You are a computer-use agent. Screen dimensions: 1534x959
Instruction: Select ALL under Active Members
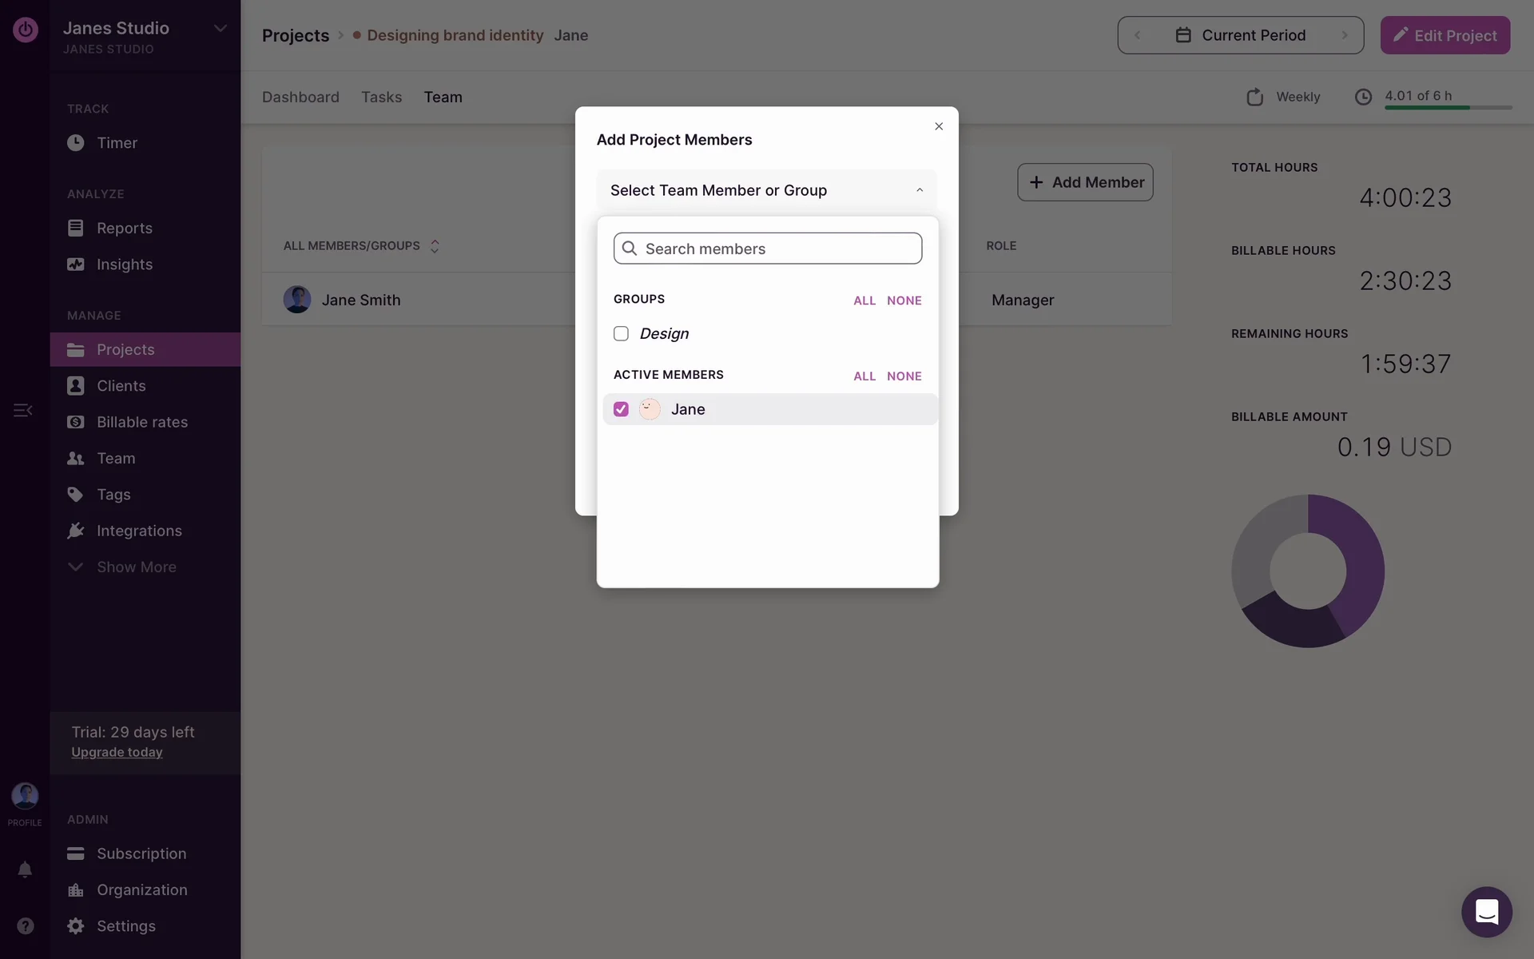pos(864,376)
